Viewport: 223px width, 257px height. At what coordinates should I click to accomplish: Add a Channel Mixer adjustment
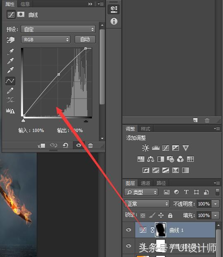(x=180, y=159)
